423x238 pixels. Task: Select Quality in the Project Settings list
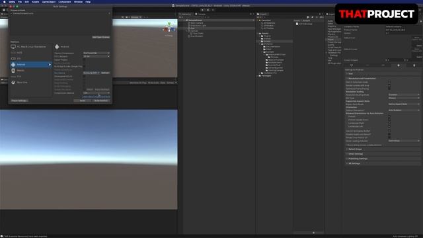[x=330, y=45]
